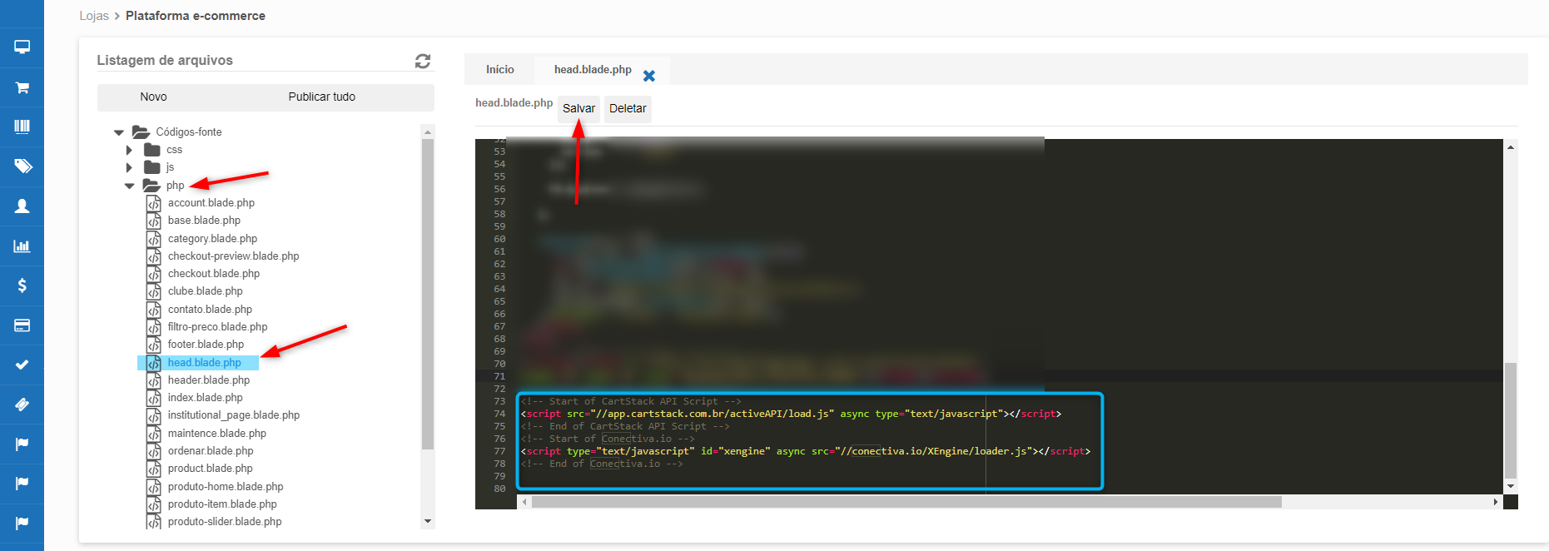
Task: Click the credit card sidebar icon
Action: tap(22, 325)
